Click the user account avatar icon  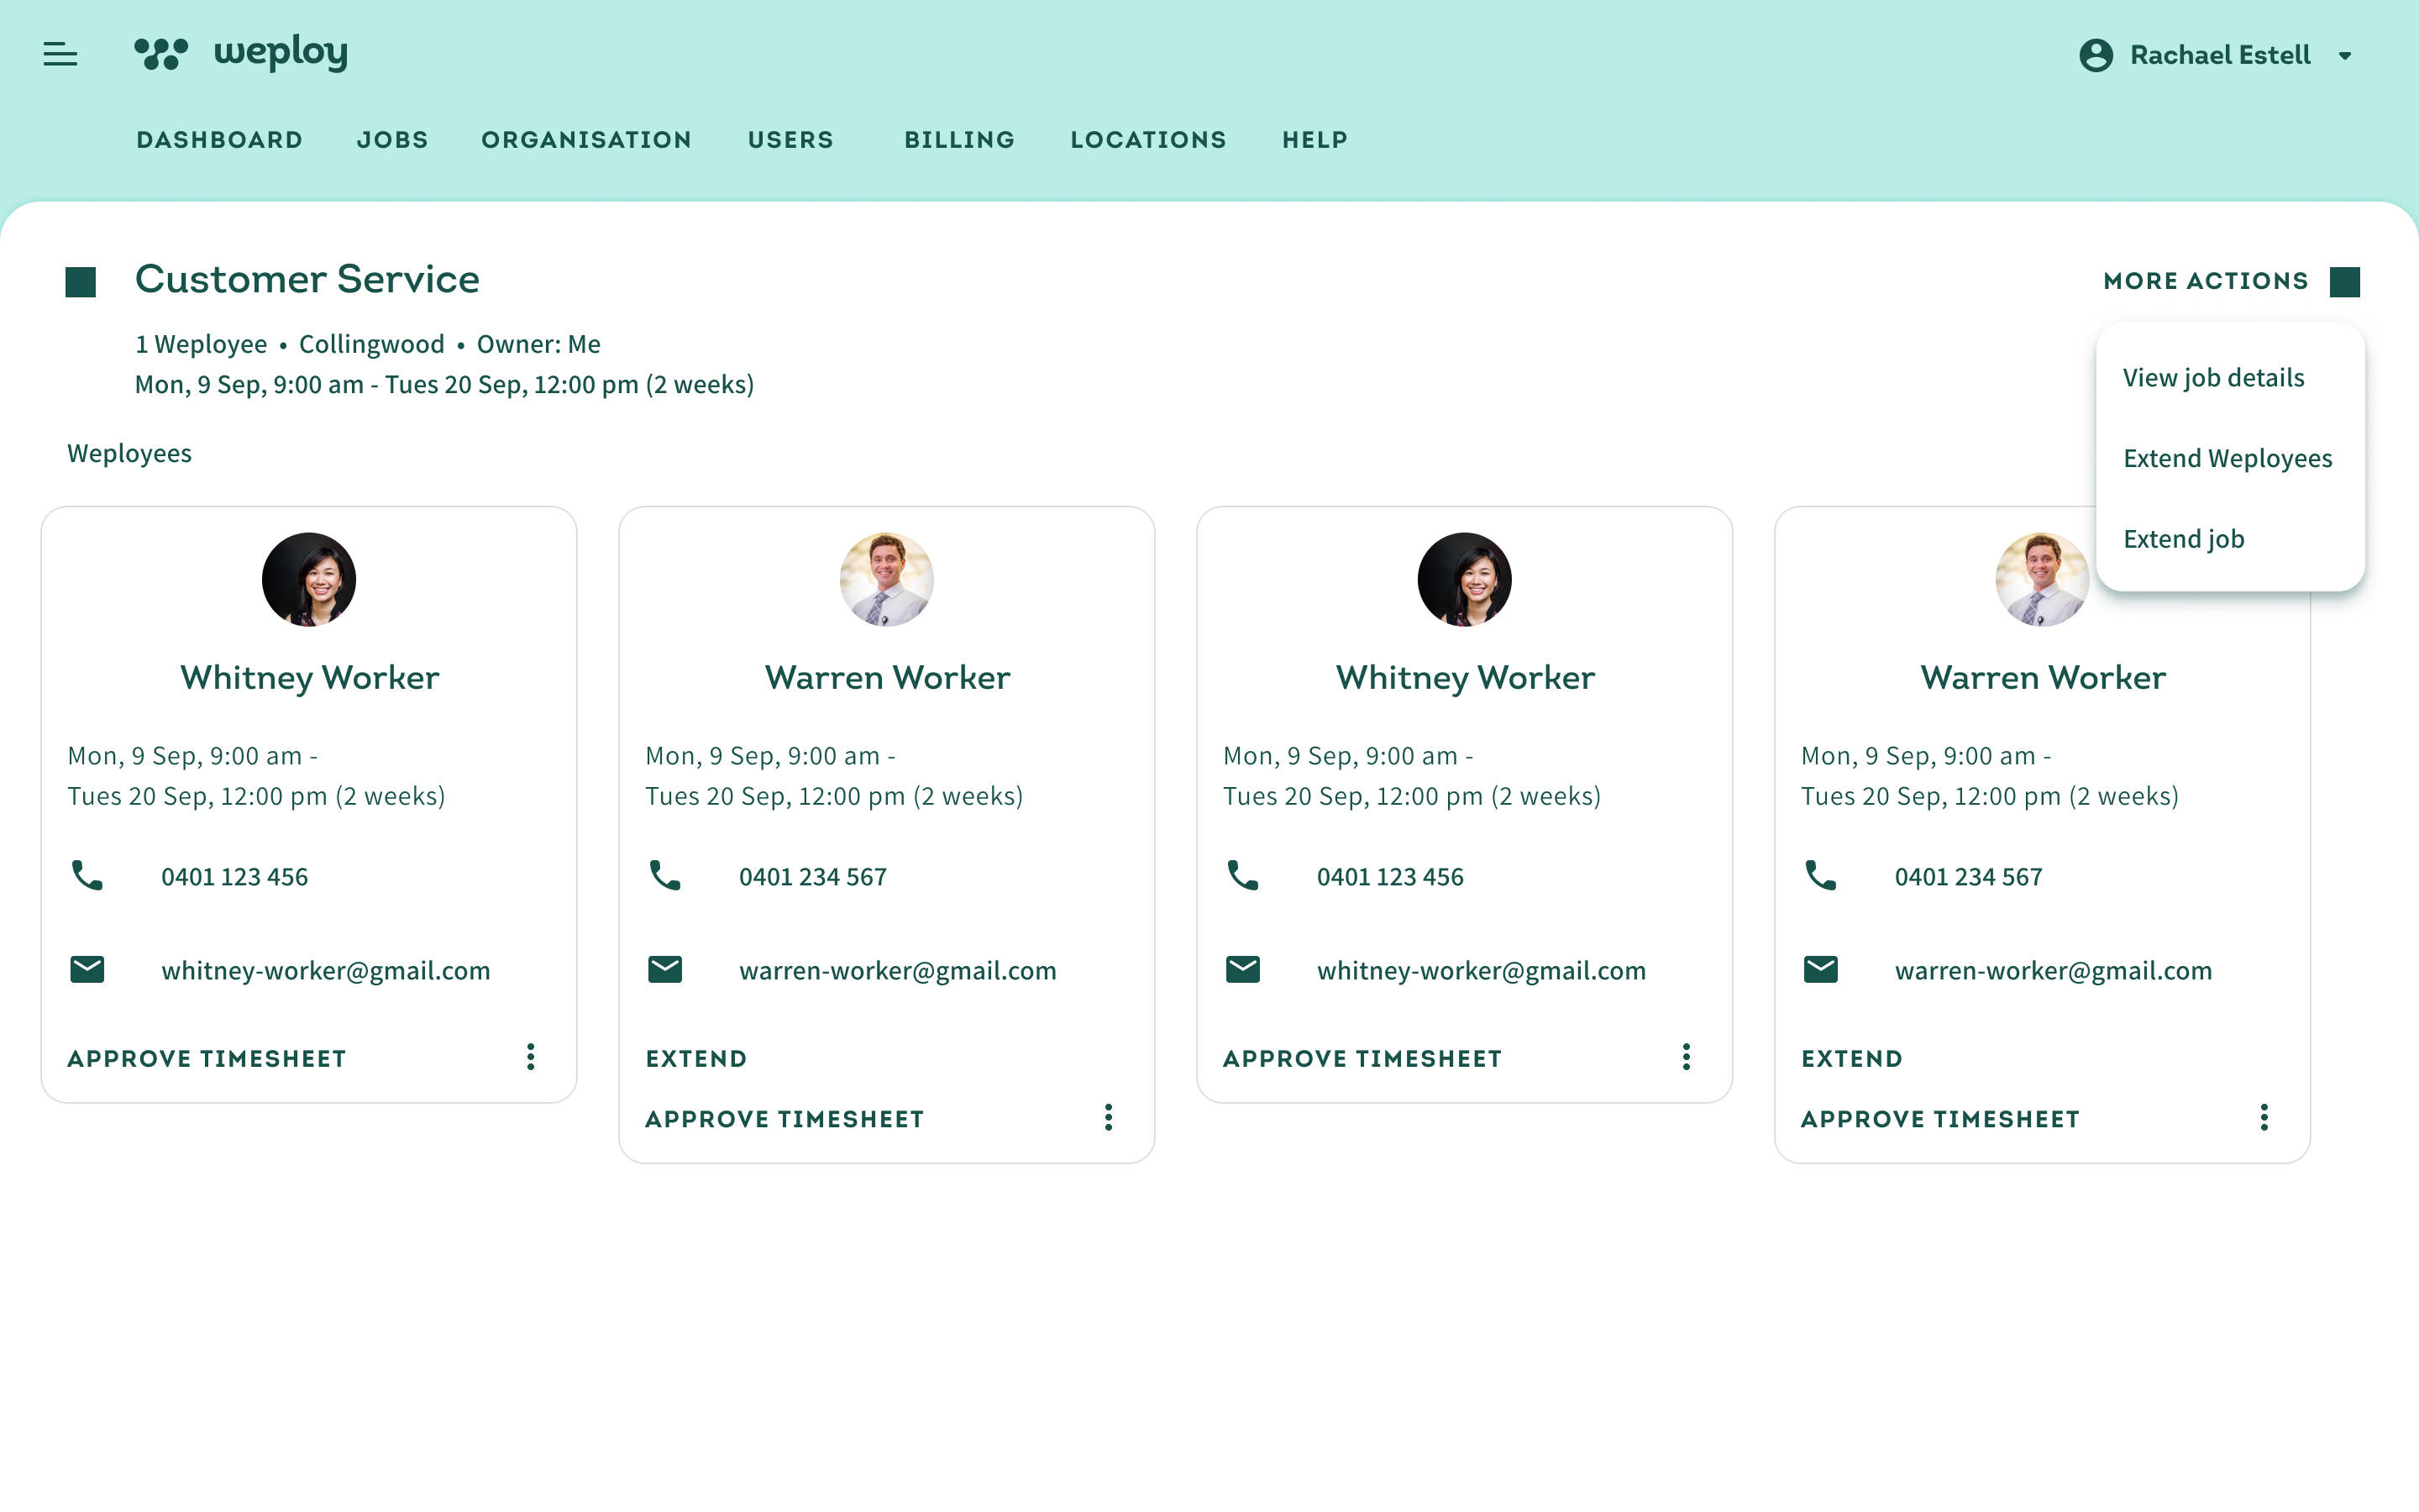click(2095, 55)
